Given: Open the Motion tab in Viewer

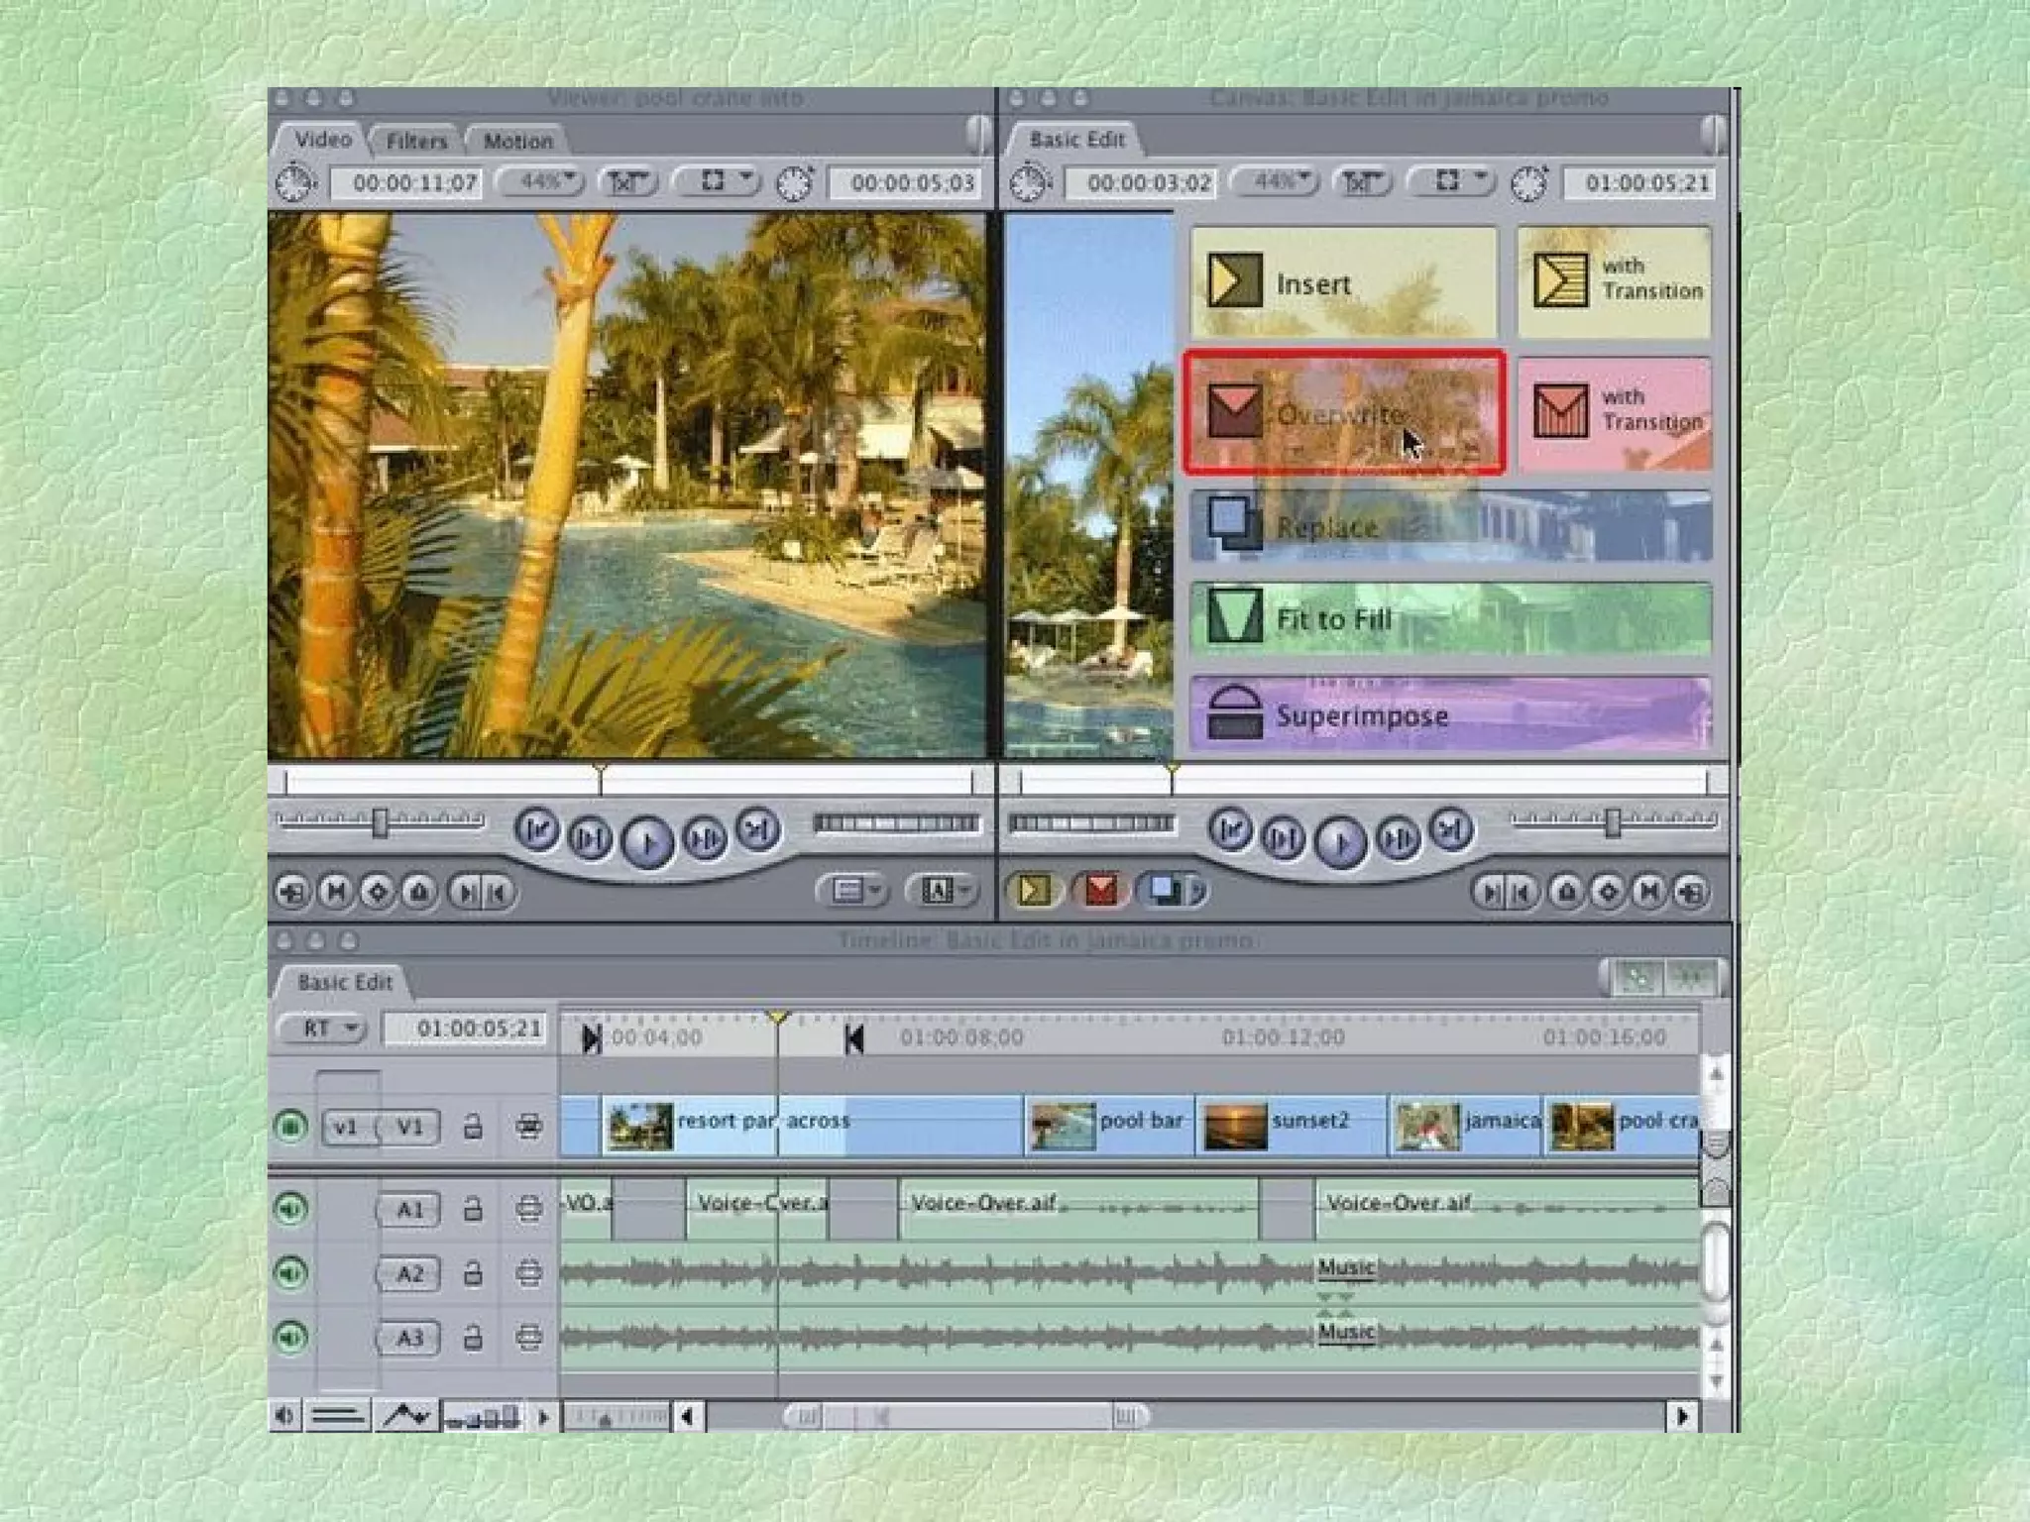Looking at the screenshot, I should [x=517, y=141].
